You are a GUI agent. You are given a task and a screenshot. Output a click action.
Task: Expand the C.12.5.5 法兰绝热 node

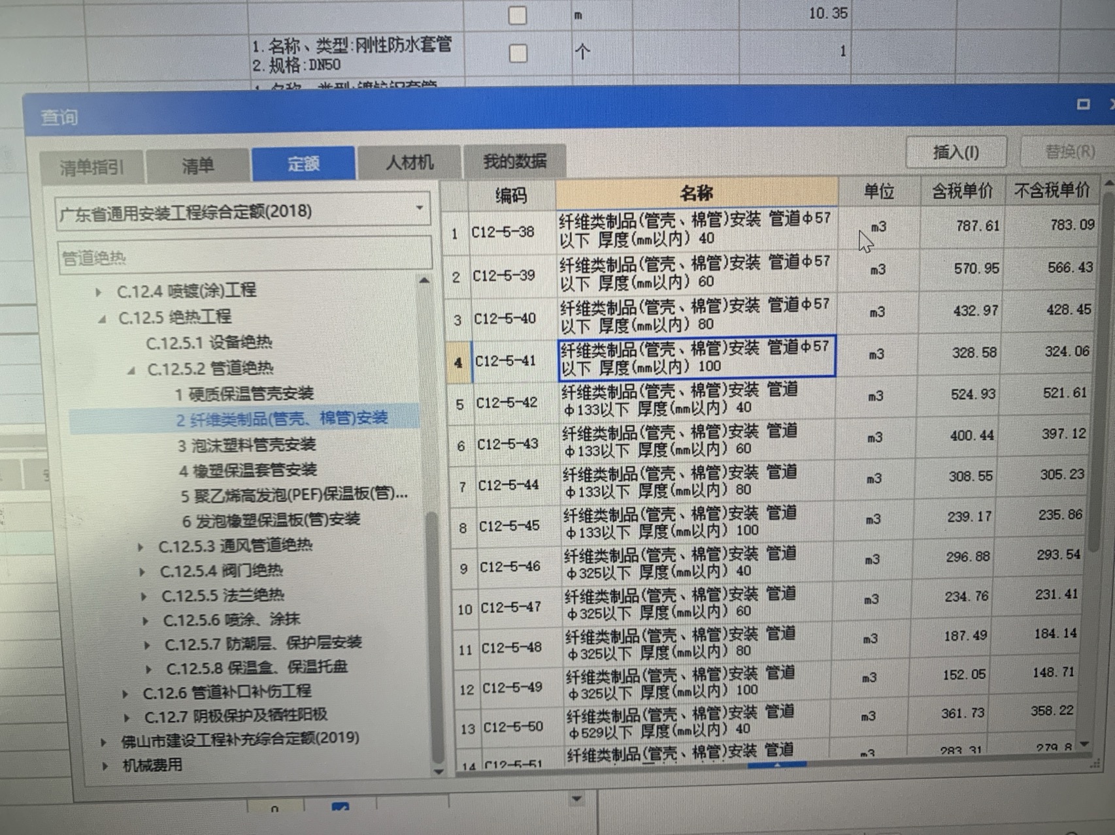point(144,596)
